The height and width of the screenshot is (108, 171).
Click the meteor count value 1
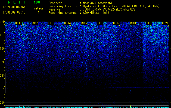pyautogui.click(x=39, y=12)
